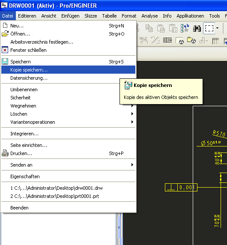Click the Speichern floppy disk icon
This screenshot has width=227, height=245.
(x=5, y=62)
